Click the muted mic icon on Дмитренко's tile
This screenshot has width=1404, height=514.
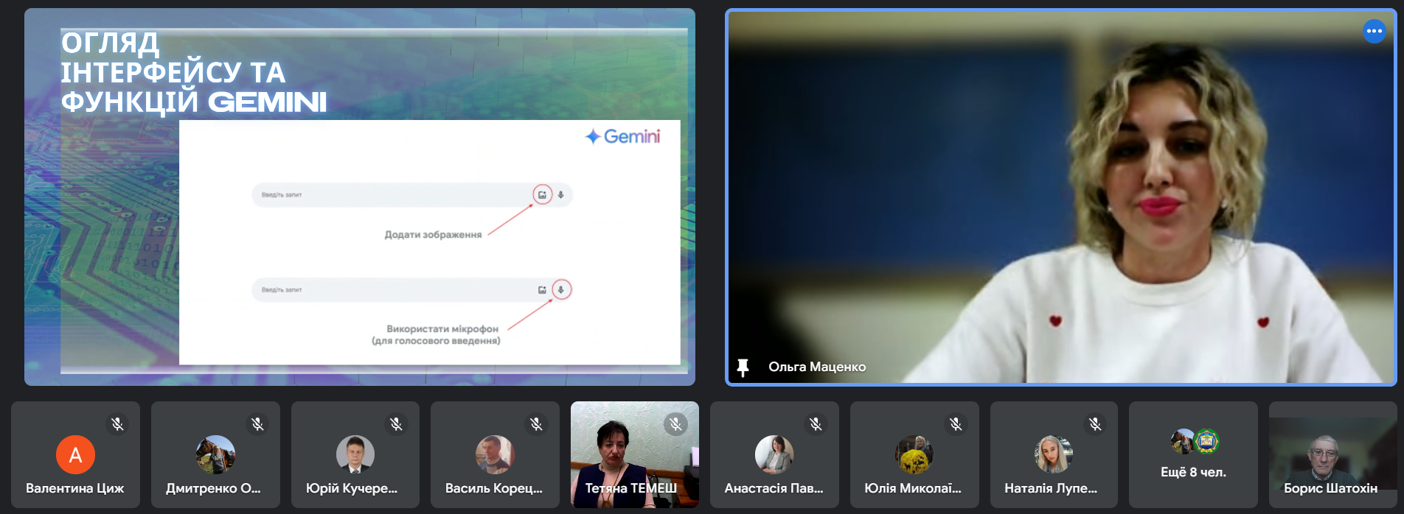257,424
